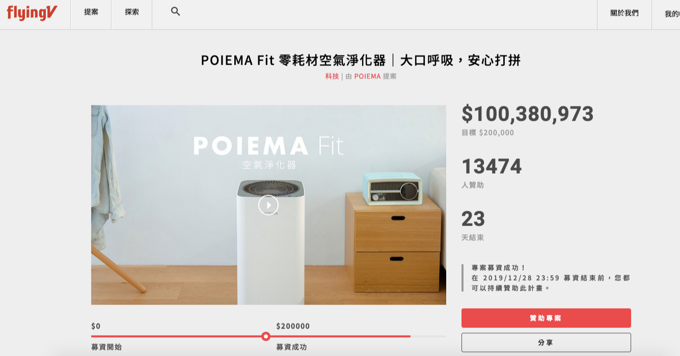Click the $100,380,973 raised amount
This screenshot has height=356, width=680.
click(x=528, y=114)
